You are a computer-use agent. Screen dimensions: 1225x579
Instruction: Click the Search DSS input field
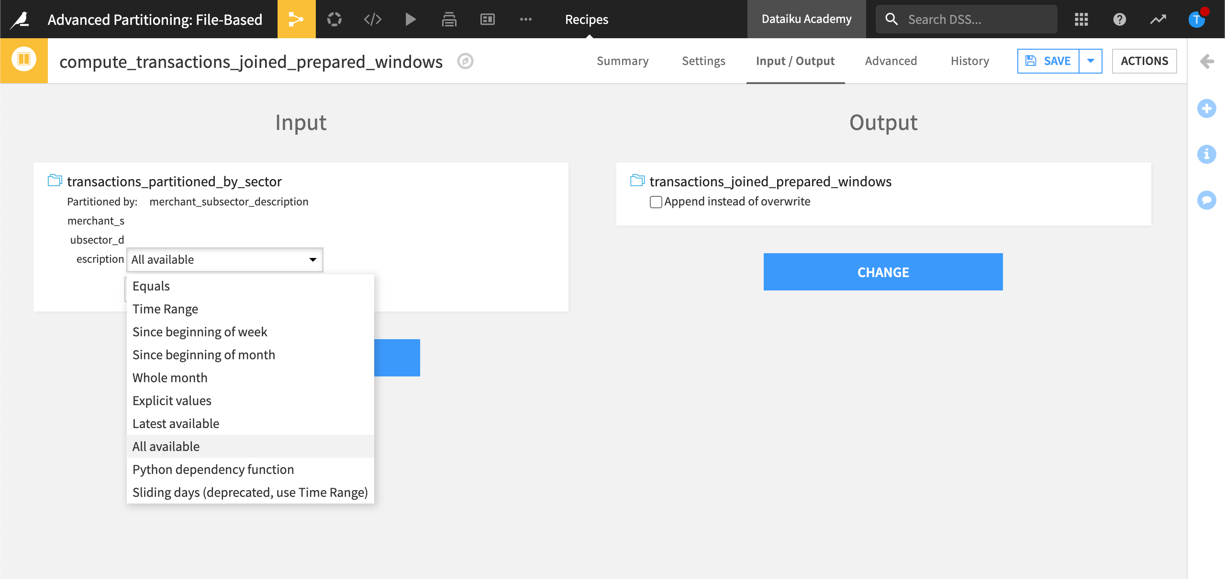click(966, 19)
